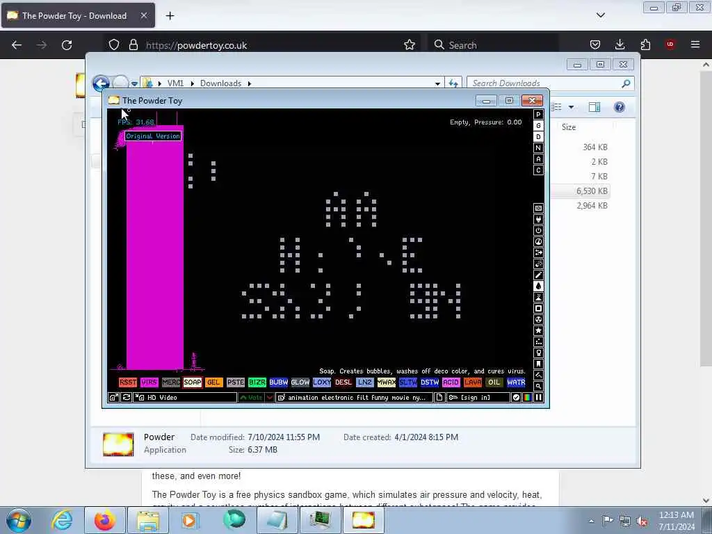Upvote the save with Vote button
The image size is (712, 534).
[x=251, y=397]
